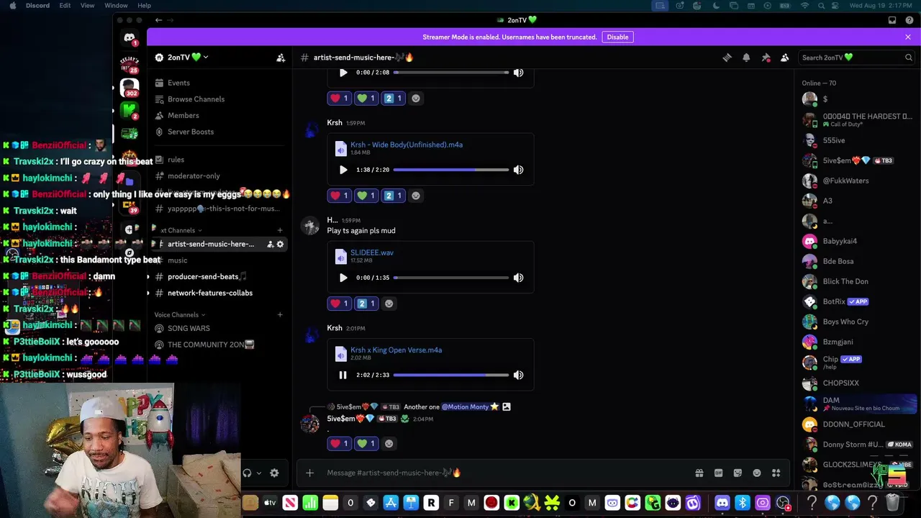
Task: Open the Apps launcher icon in message bar
Action: point(776,473)
